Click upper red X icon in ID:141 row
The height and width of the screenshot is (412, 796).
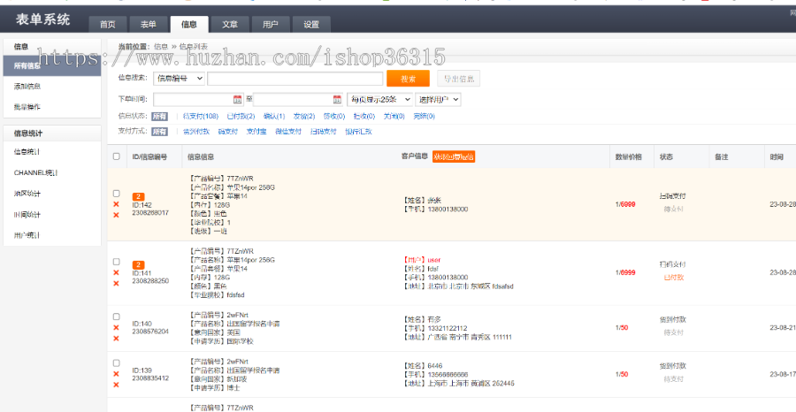point(116,272)
